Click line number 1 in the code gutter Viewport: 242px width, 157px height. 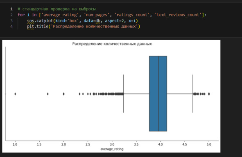pos(11,9)
